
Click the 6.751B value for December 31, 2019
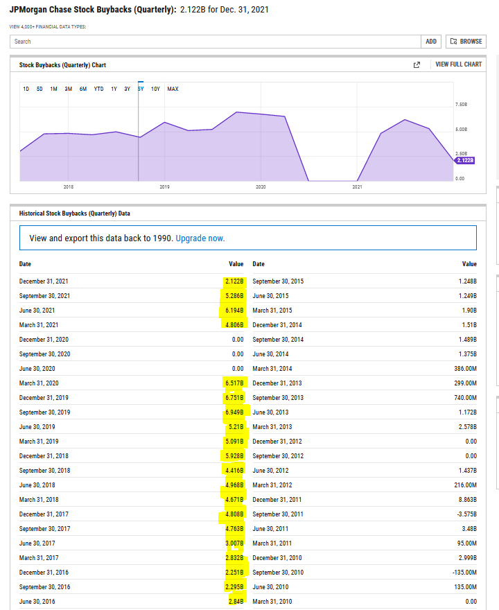coord(234,398)
